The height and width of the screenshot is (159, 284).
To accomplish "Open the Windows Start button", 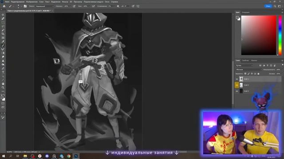I will click(x=3, y=156).
